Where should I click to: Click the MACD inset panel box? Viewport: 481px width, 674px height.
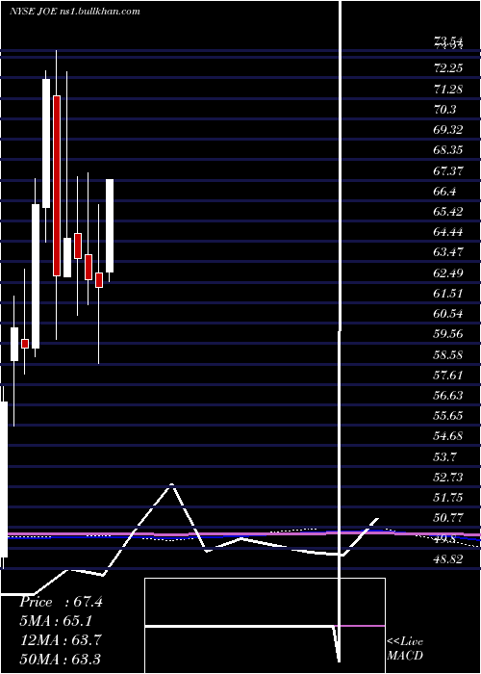tap(265, 626)
